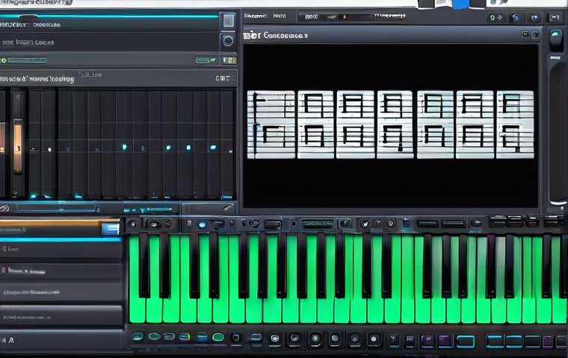Click the blue square button on the orange row
568x358 pixels.
tap(111, 229)
